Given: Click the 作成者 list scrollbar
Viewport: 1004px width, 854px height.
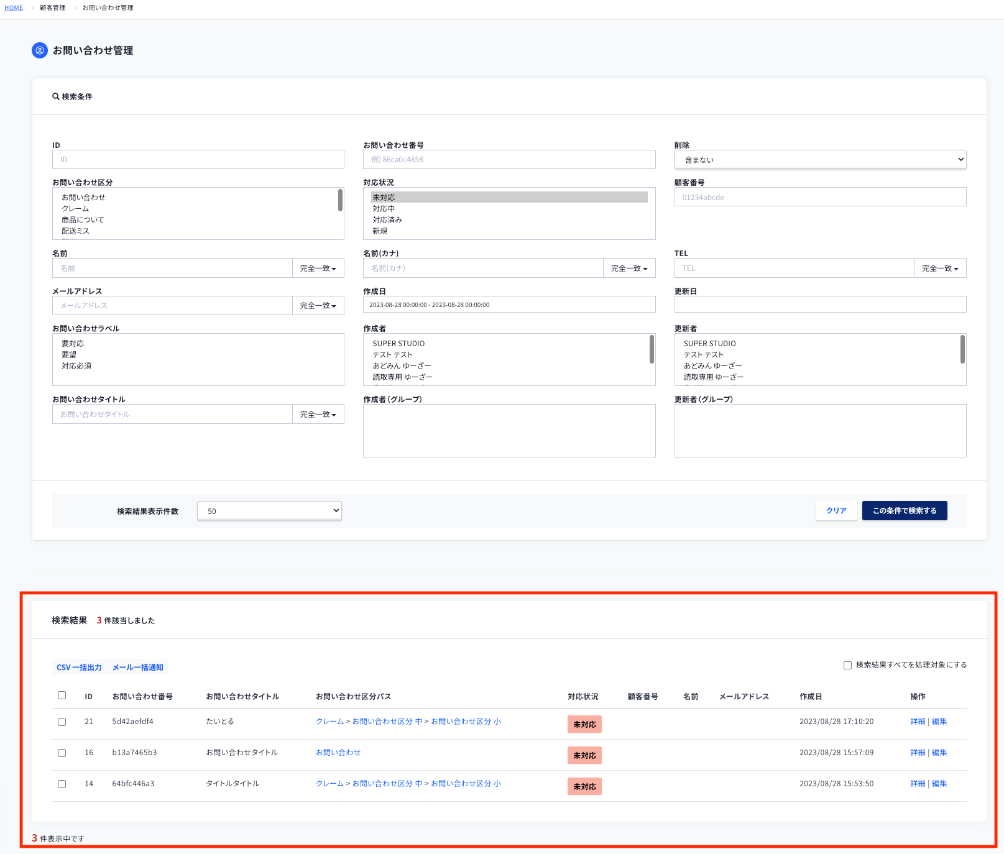Looking at the screenshot, I should [652, 349].
